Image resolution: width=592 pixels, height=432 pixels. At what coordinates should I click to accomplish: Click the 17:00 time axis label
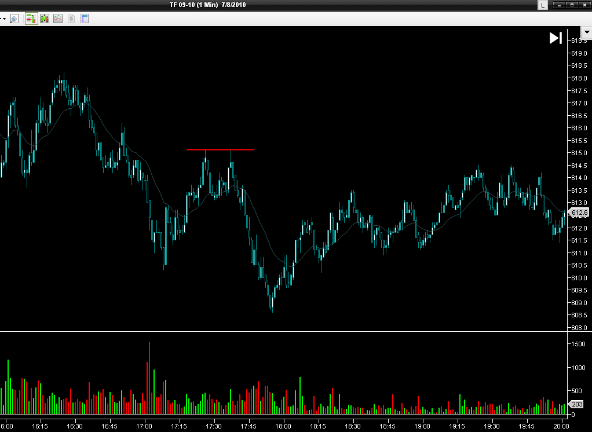pyautogui.click(x=144, y=426)
